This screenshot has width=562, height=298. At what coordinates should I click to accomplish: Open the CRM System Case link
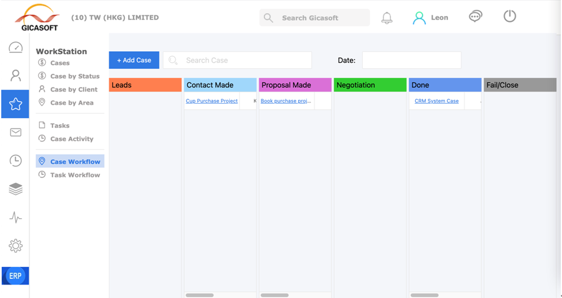[x=436, y=101]
